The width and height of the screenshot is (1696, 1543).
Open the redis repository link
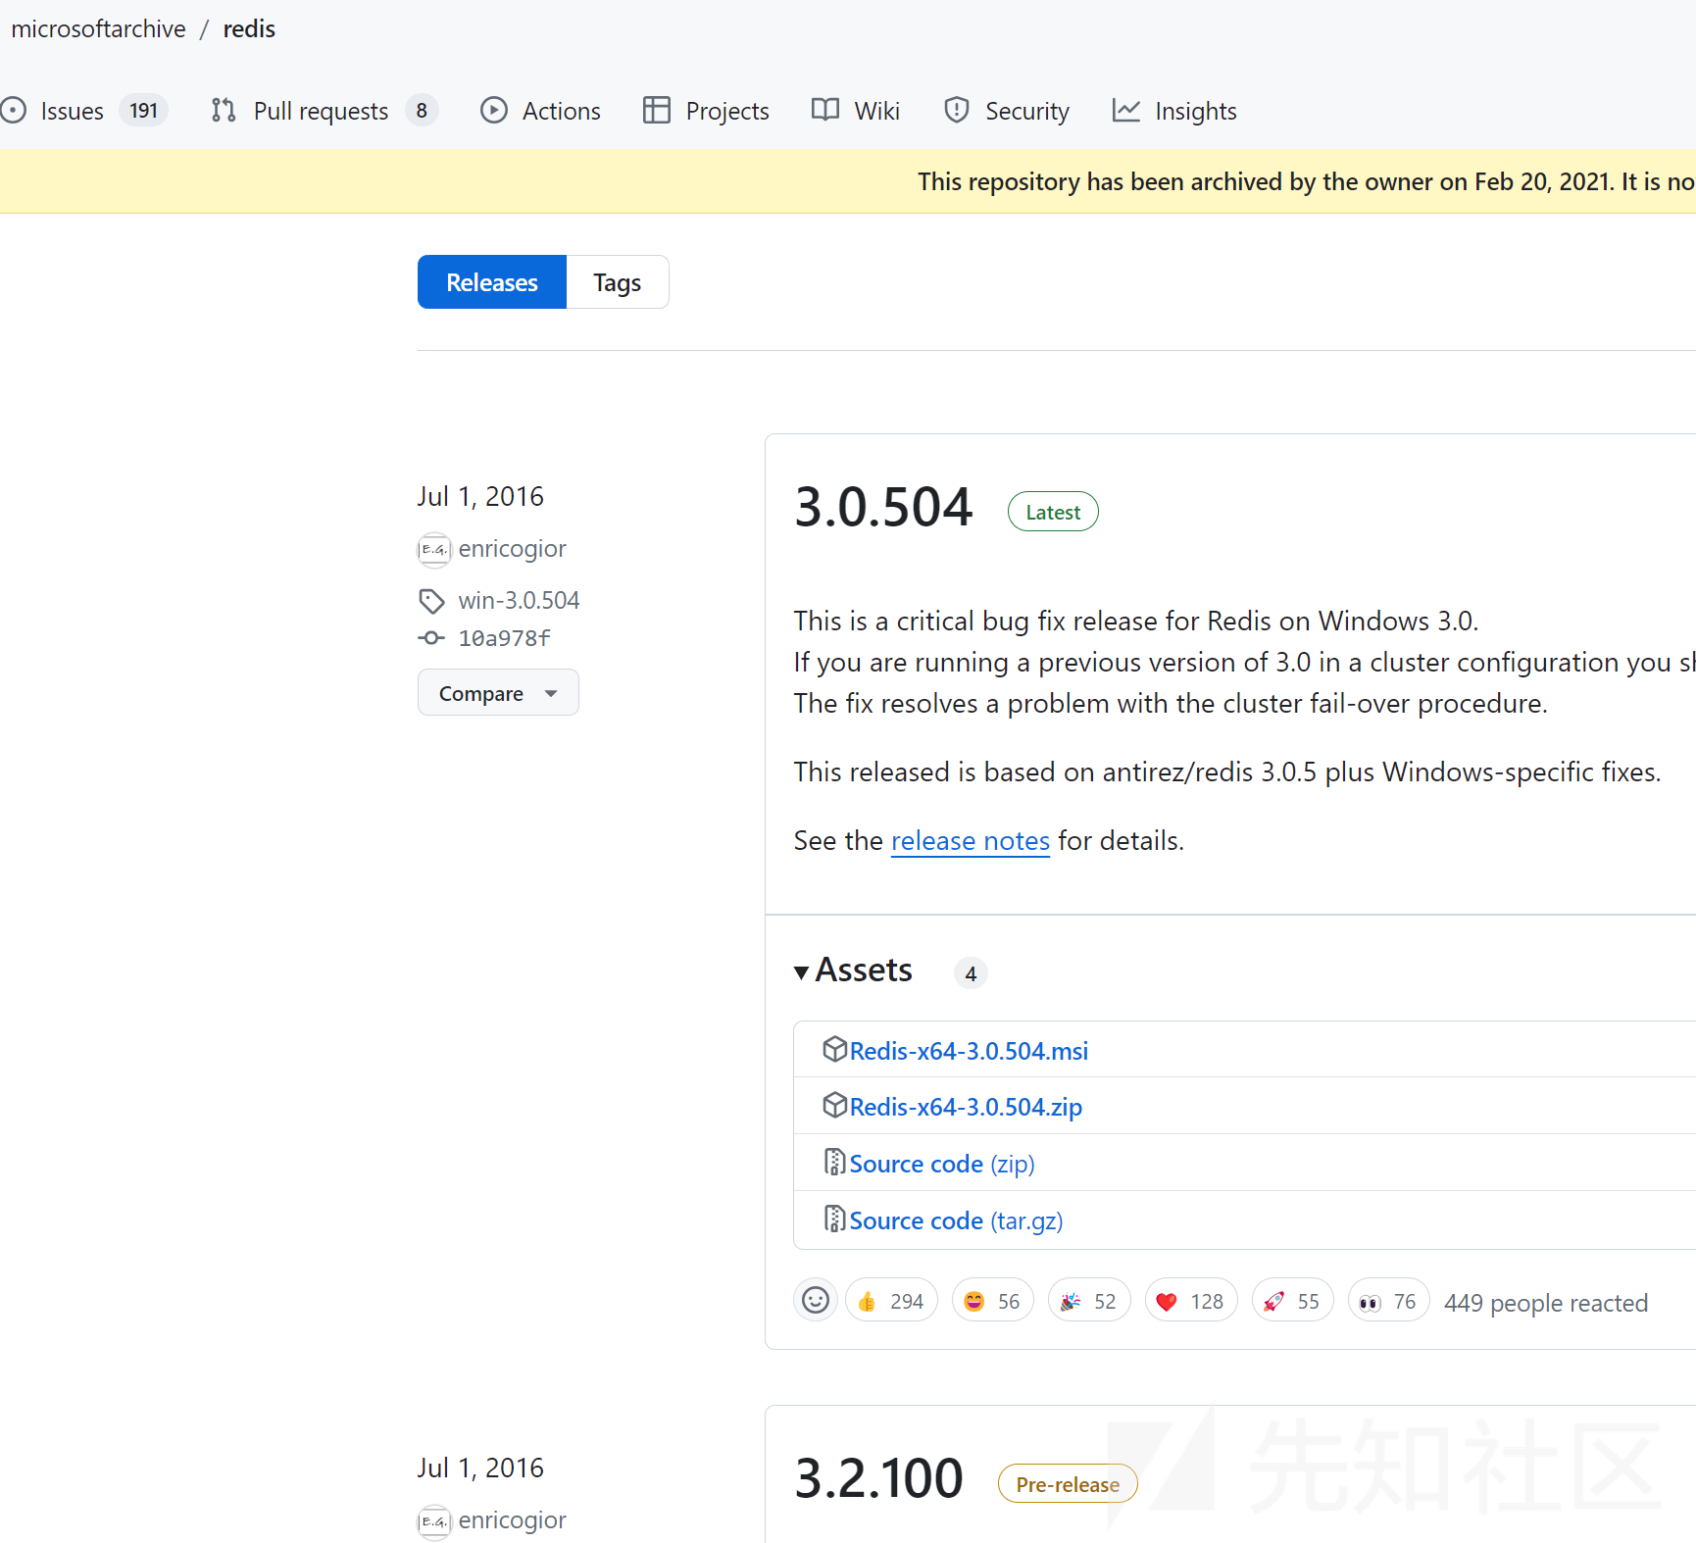(249, 29)
